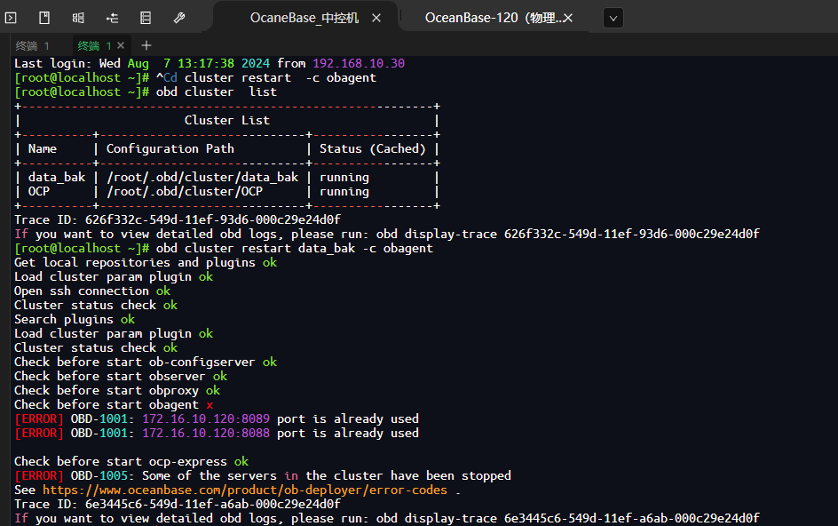Click 'Get local repositories and plugins' line
This screenshot has height=526, width=838.
pos(146,263)
